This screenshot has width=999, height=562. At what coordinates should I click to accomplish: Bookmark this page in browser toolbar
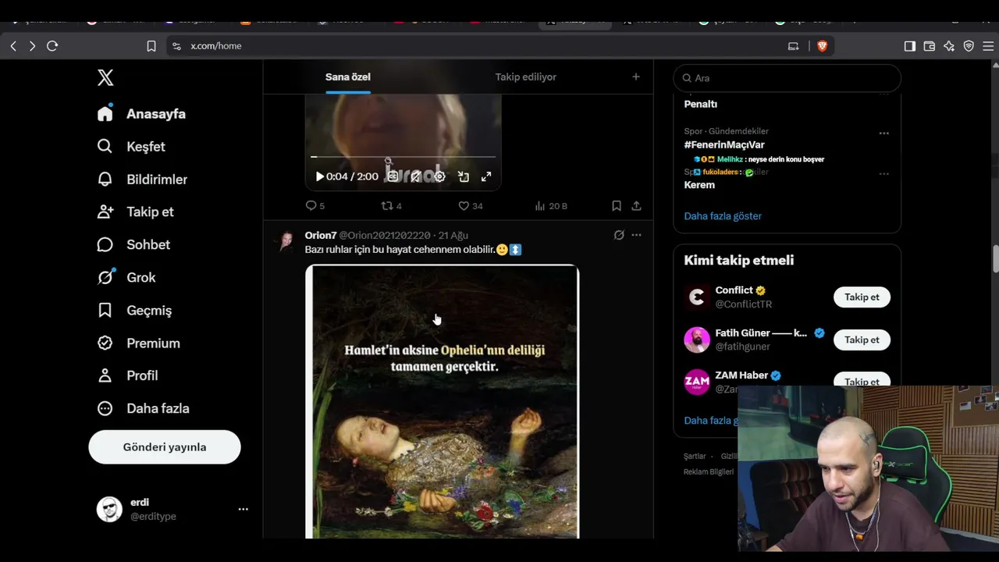pyautogui.click(x=151, y=46)
